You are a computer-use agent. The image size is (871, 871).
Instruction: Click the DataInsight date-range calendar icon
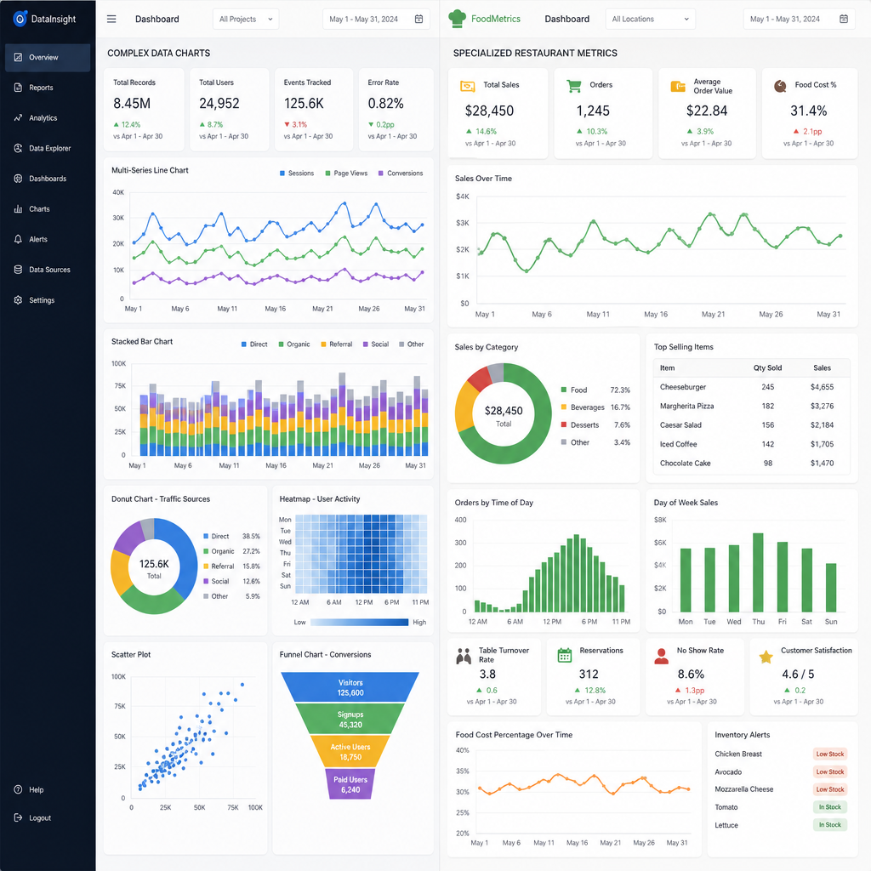click(x=418, y=19)
